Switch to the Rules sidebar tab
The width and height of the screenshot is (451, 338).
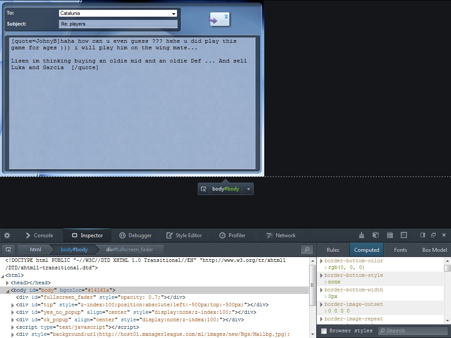[333, 250]
